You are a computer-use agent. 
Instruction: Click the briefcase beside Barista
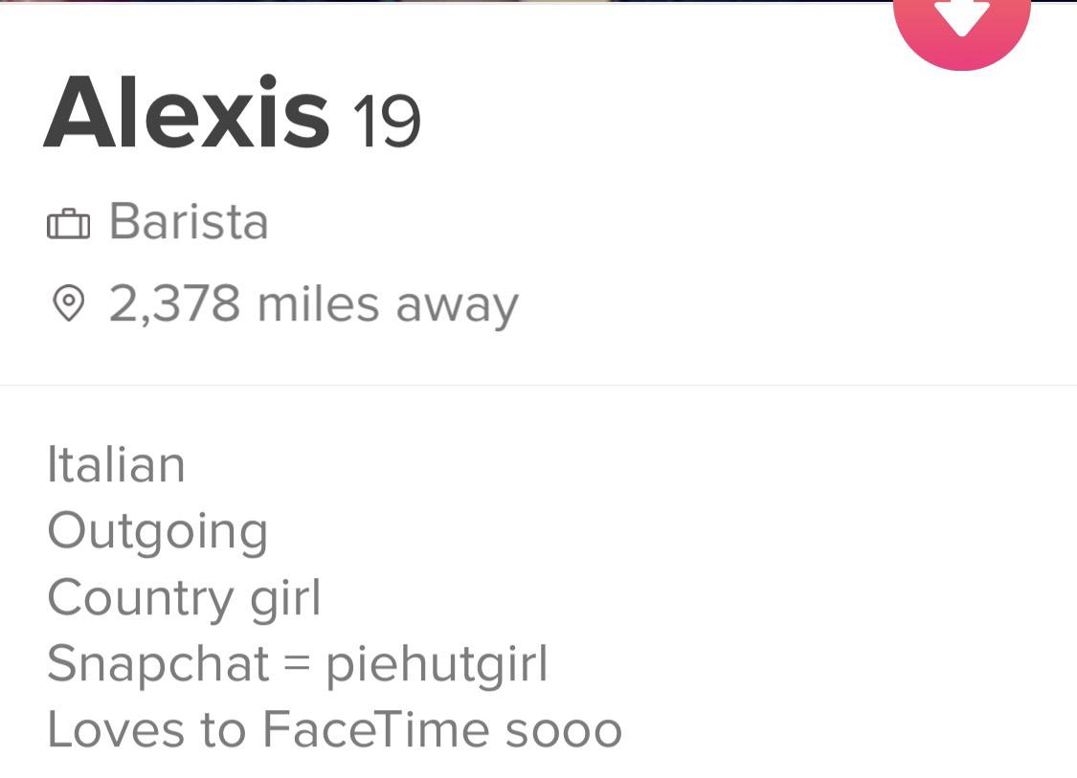pos(67,221)
